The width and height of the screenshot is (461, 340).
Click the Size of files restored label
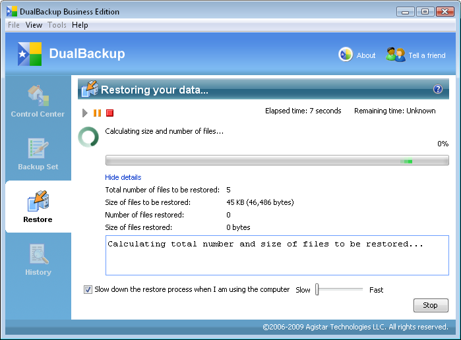tap(138, 227)
